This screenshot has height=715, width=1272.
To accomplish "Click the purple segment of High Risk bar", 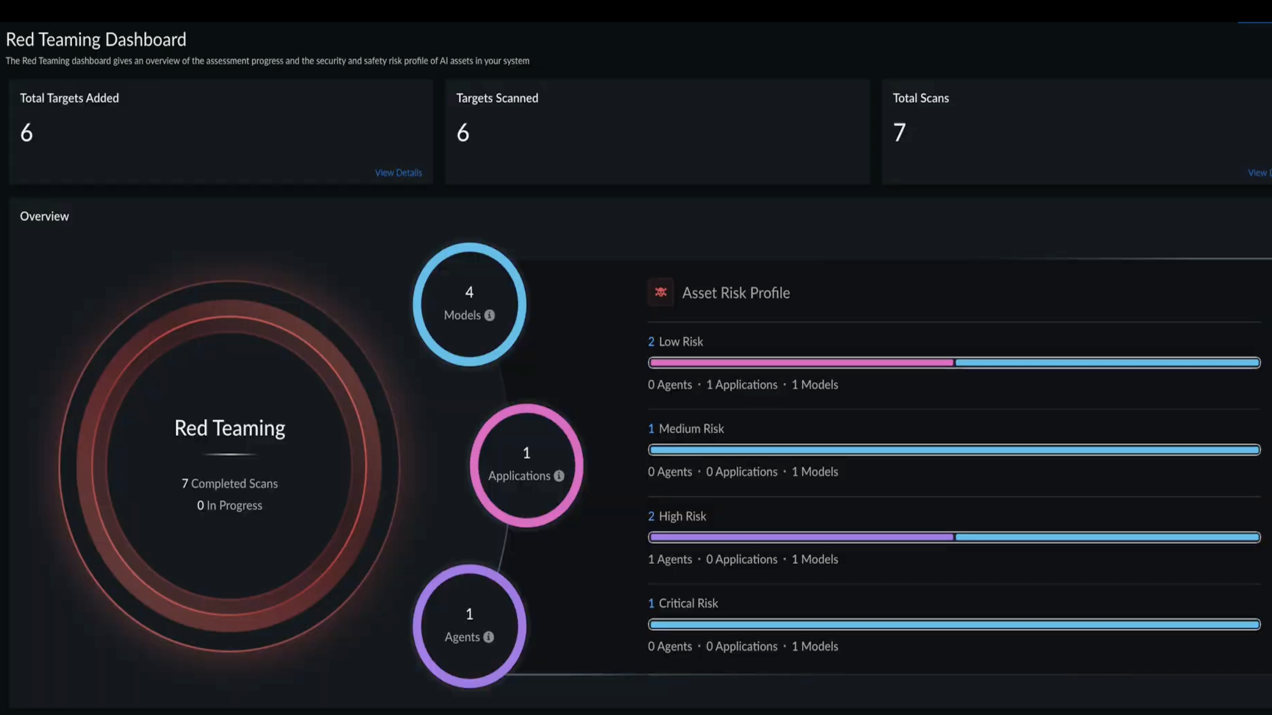I will point(801,537).
